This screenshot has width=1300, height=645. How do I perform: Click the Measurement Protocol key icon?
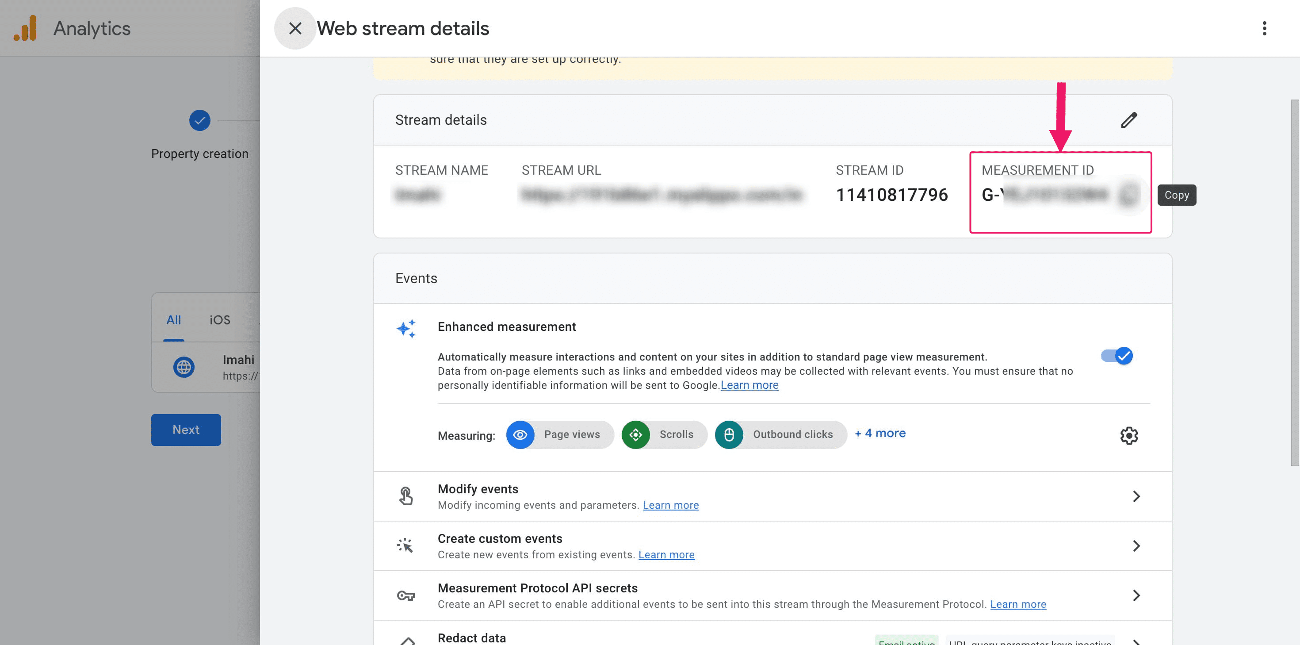tap(407, 595)
